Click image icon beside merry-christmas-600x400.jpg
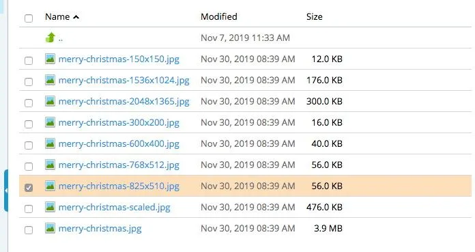Screen dimensions: 475x252 tap(50, 143)
